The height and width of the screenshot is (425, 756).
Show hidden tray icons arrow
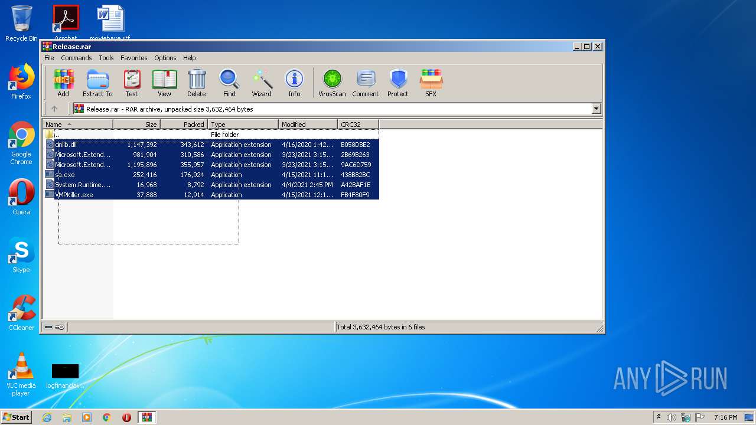coord(659,417)
